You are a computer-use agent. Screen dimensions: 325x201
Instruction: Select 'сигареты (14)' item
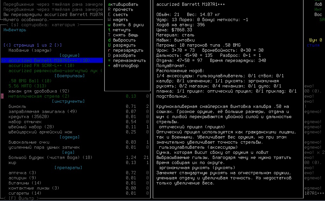pos(25,193)
